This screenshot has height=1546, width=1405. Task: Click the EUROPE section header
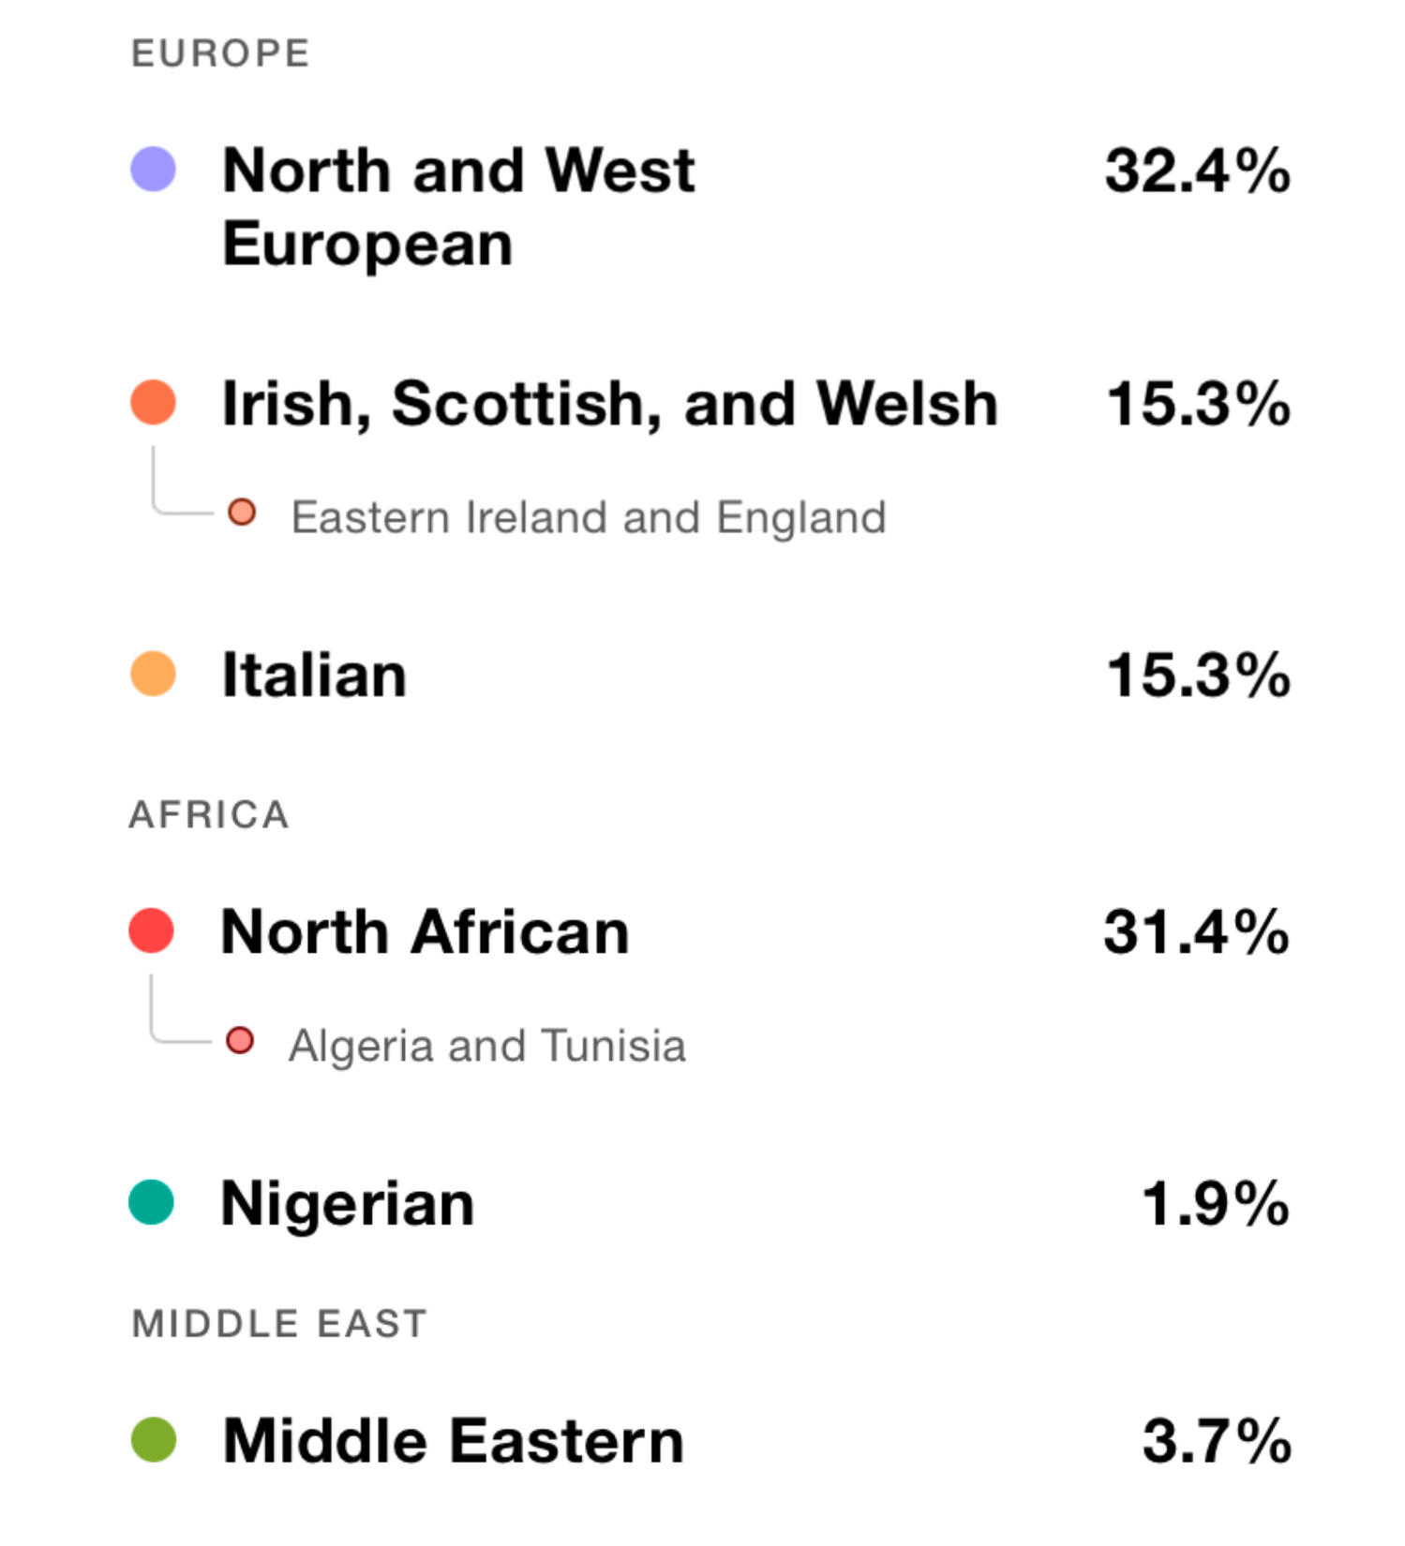pyautogui.click(x=220, y=53)
